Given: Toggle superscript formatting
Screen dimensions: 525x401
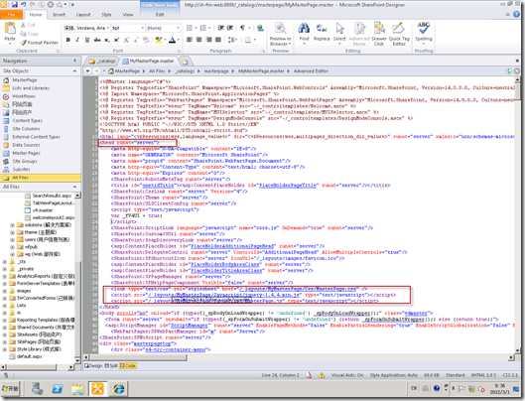Looking at the screenshot, I should point(116,40).
